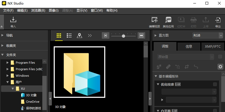
Task: Toggle the Picture Control (优化校准) checkbox
Action: (x=215, y=84)
